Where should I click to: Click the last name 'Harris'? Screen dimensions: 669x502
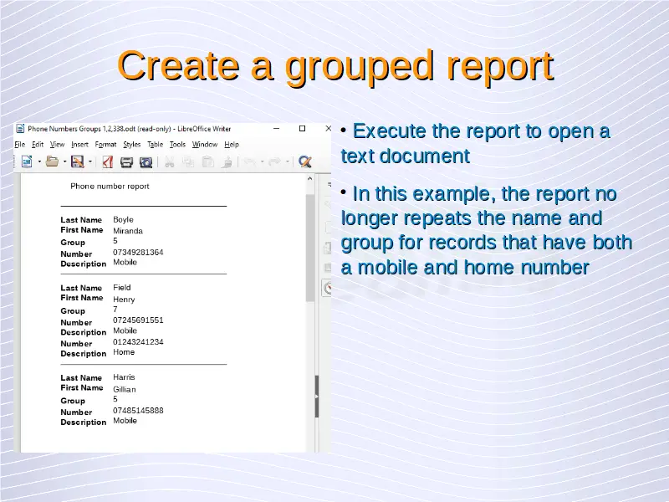[x=124, y=377]
